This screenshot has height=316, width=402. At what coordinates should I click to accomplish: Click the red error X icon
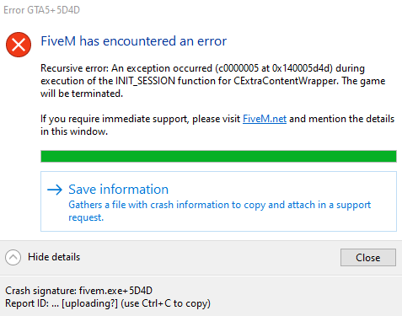point(19,45)
